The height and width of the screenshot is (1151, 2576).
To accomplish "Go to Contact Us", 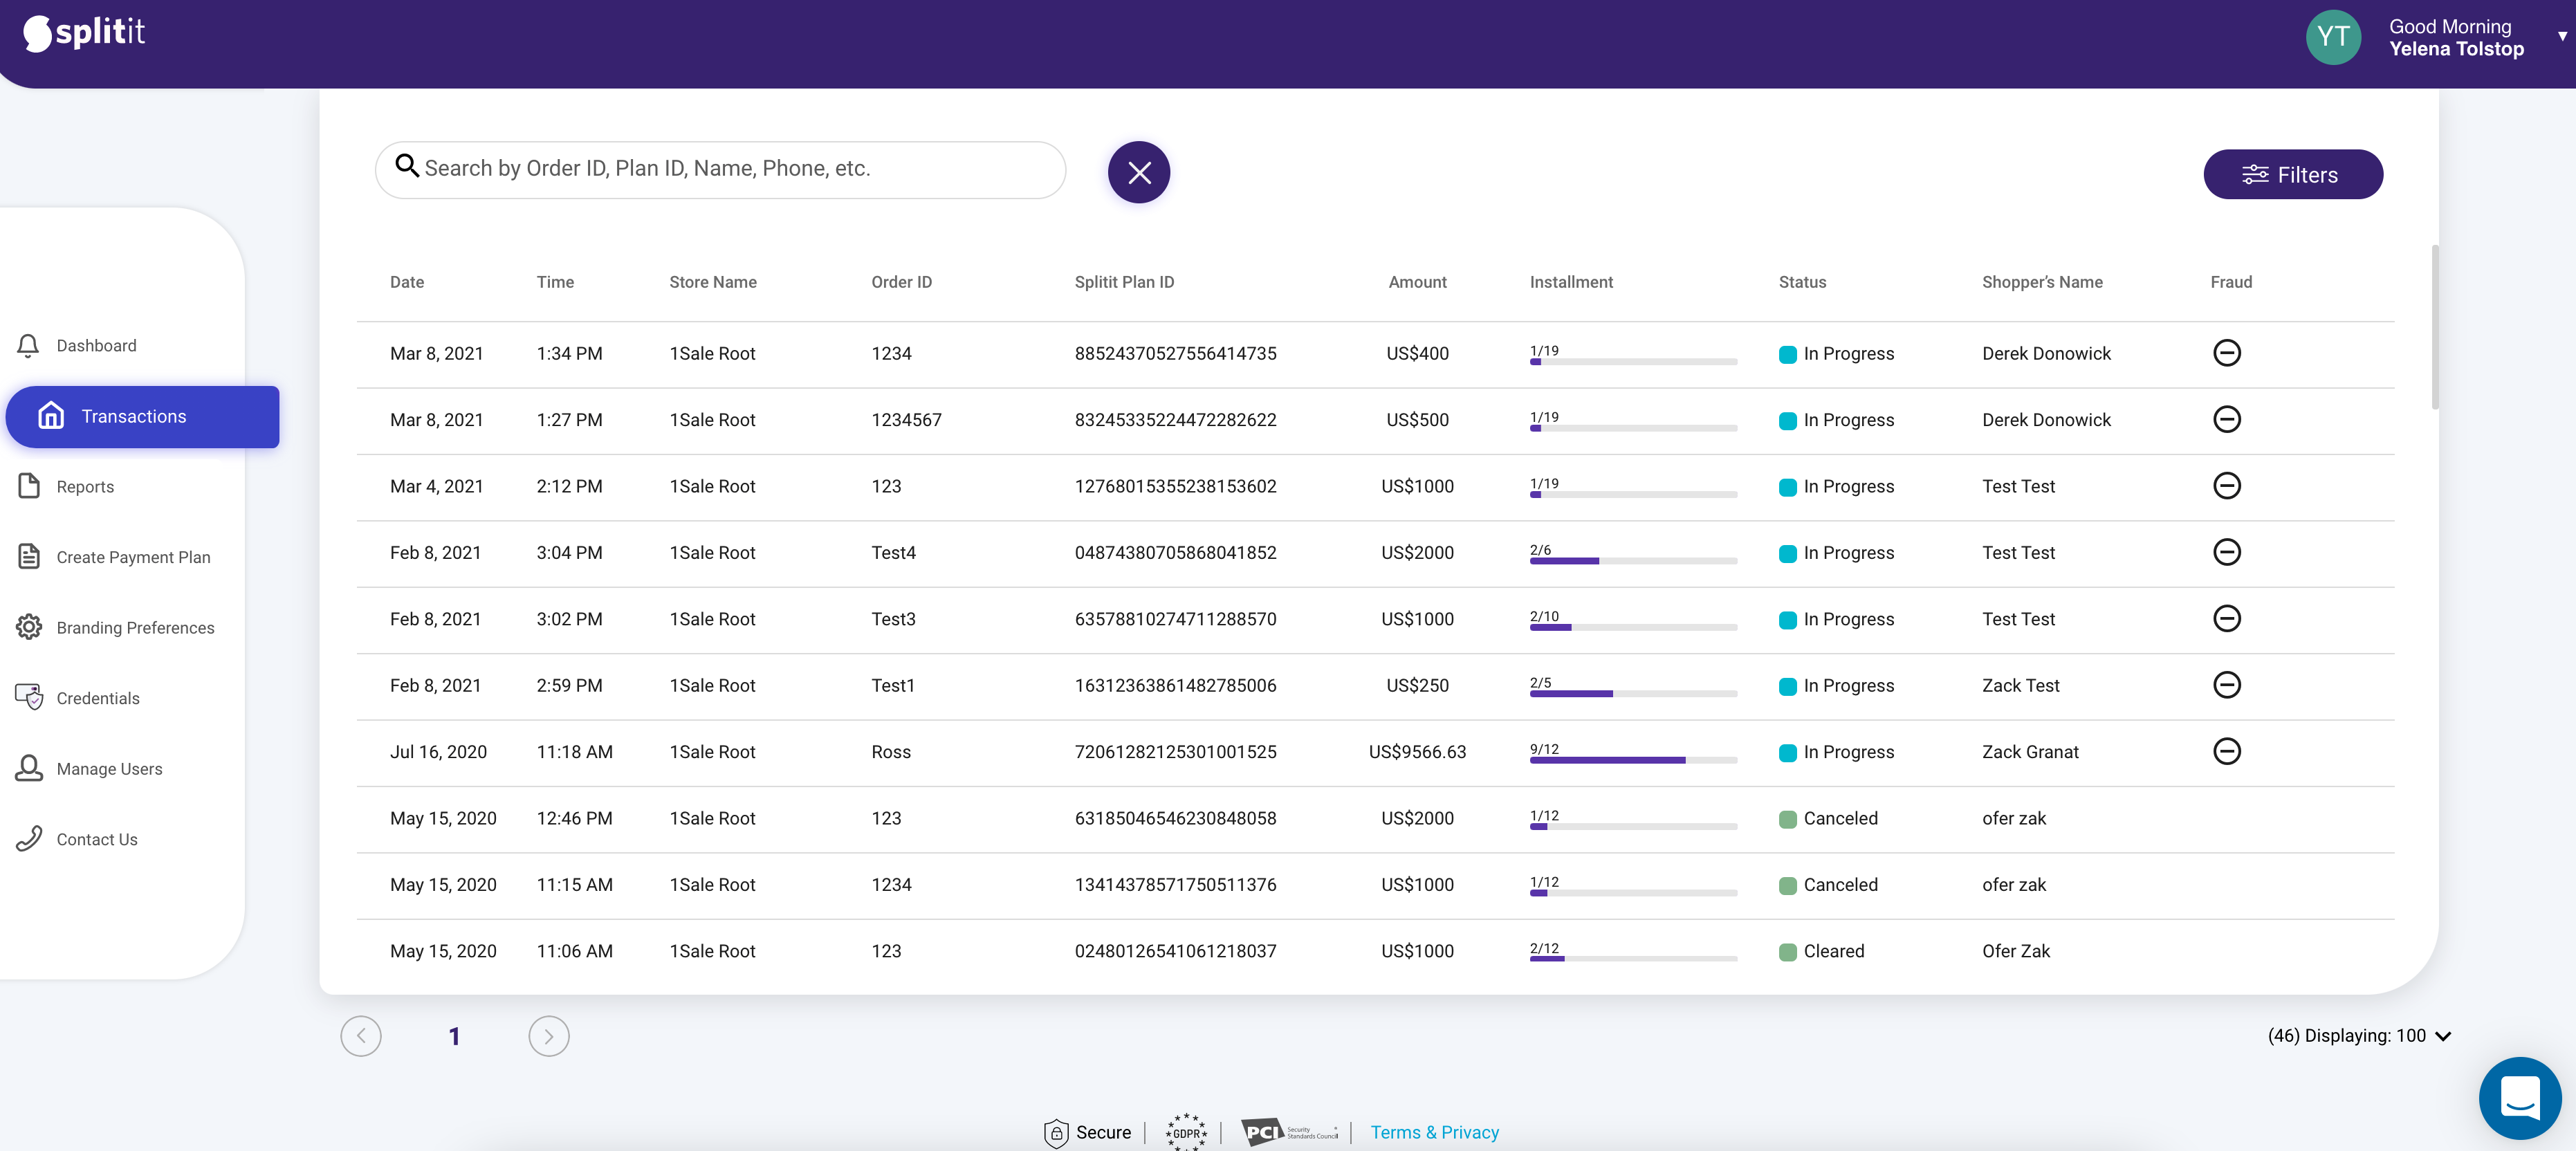I will coord(29,838).
